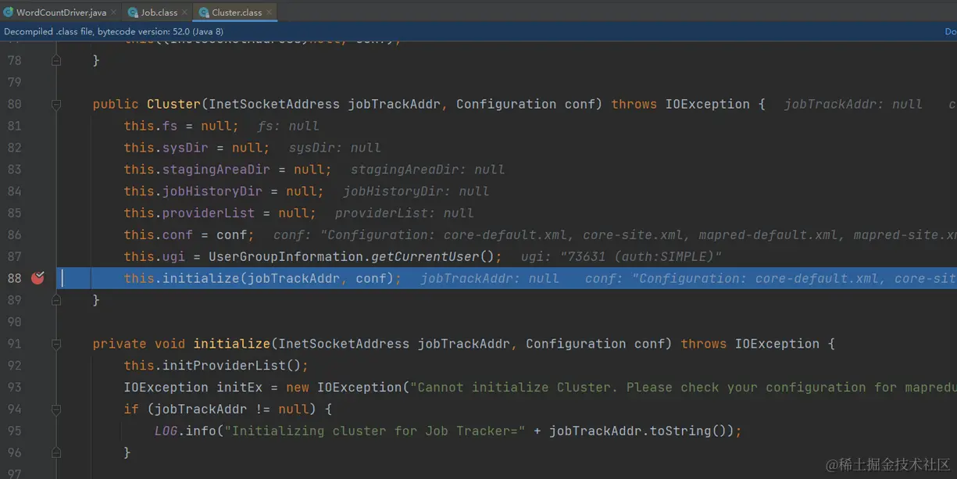Screen dimensions: 957x479
Task: Click the Cluster.class file icon
Action: coord(202,12)
